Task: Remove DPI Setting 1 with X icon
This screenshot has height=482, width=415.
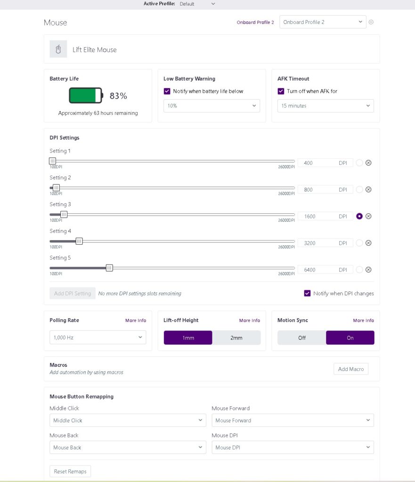Action: (x=368, y=163)
